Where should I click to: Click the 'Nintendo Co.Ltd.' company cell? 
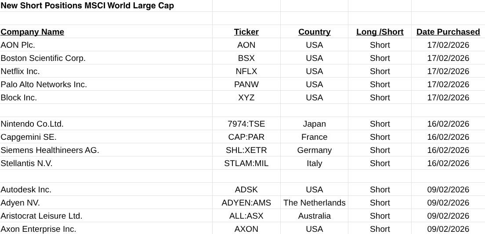(x=32, y=124)
